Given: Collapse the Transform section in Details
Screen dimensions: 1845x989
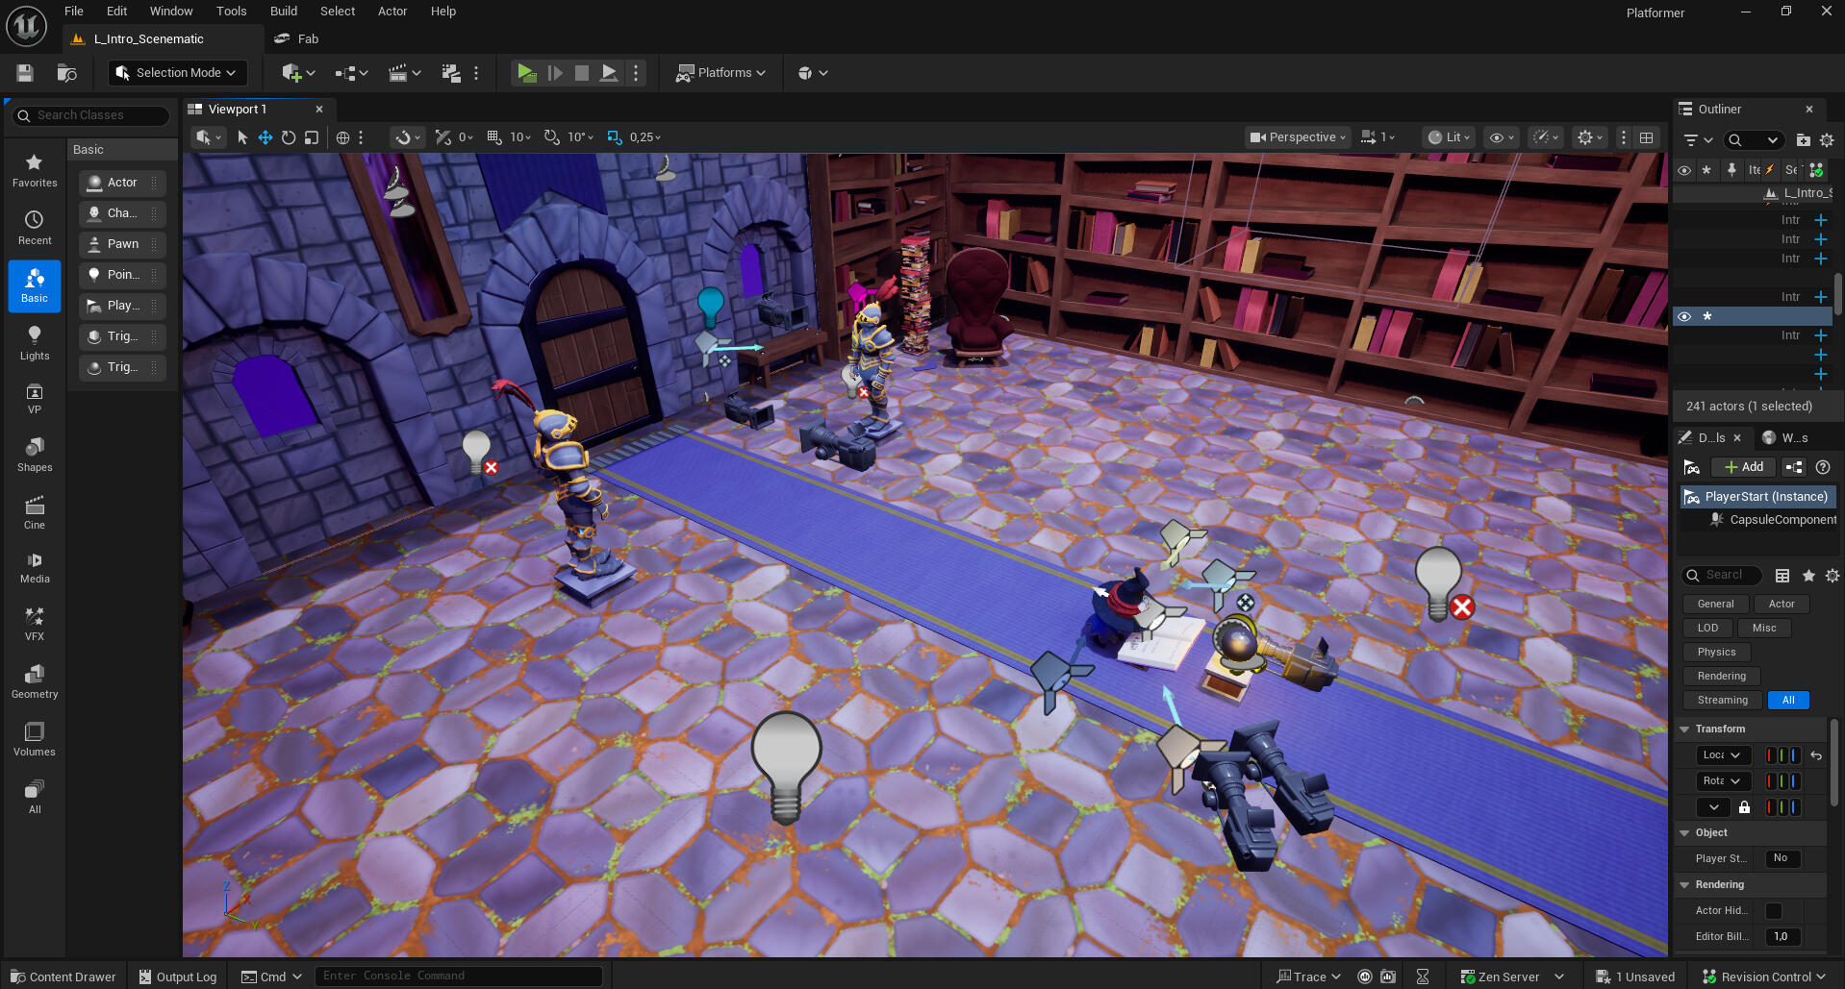Looking at the screenshot, I should pos(1684,729).
